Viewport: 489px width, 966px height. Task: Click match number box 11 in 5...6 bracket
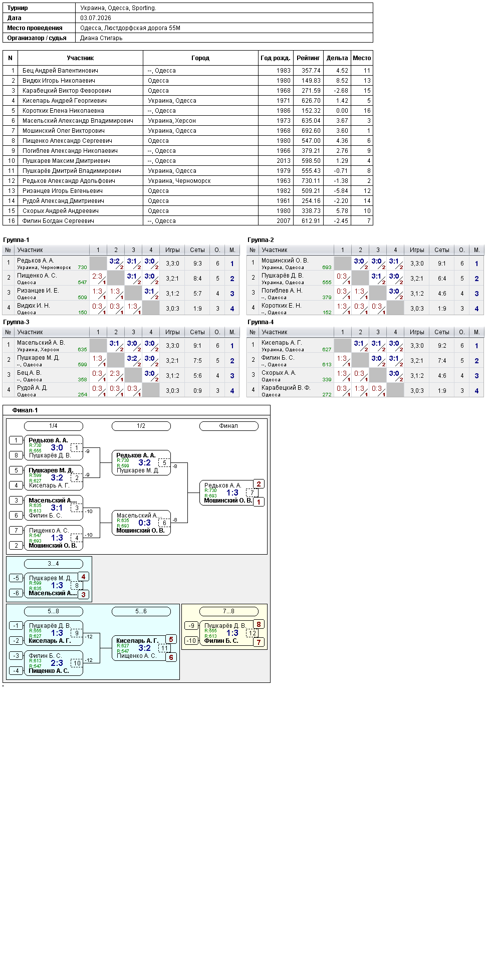click(164, 648)
